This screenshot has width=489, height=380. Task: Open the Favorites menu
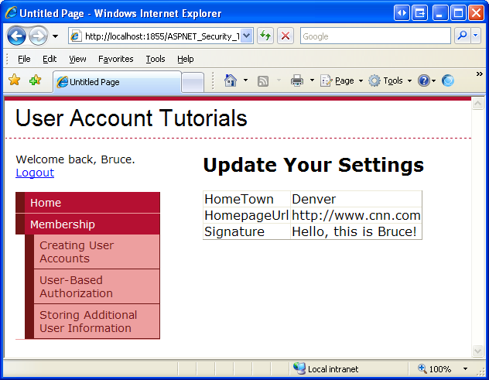115,59
